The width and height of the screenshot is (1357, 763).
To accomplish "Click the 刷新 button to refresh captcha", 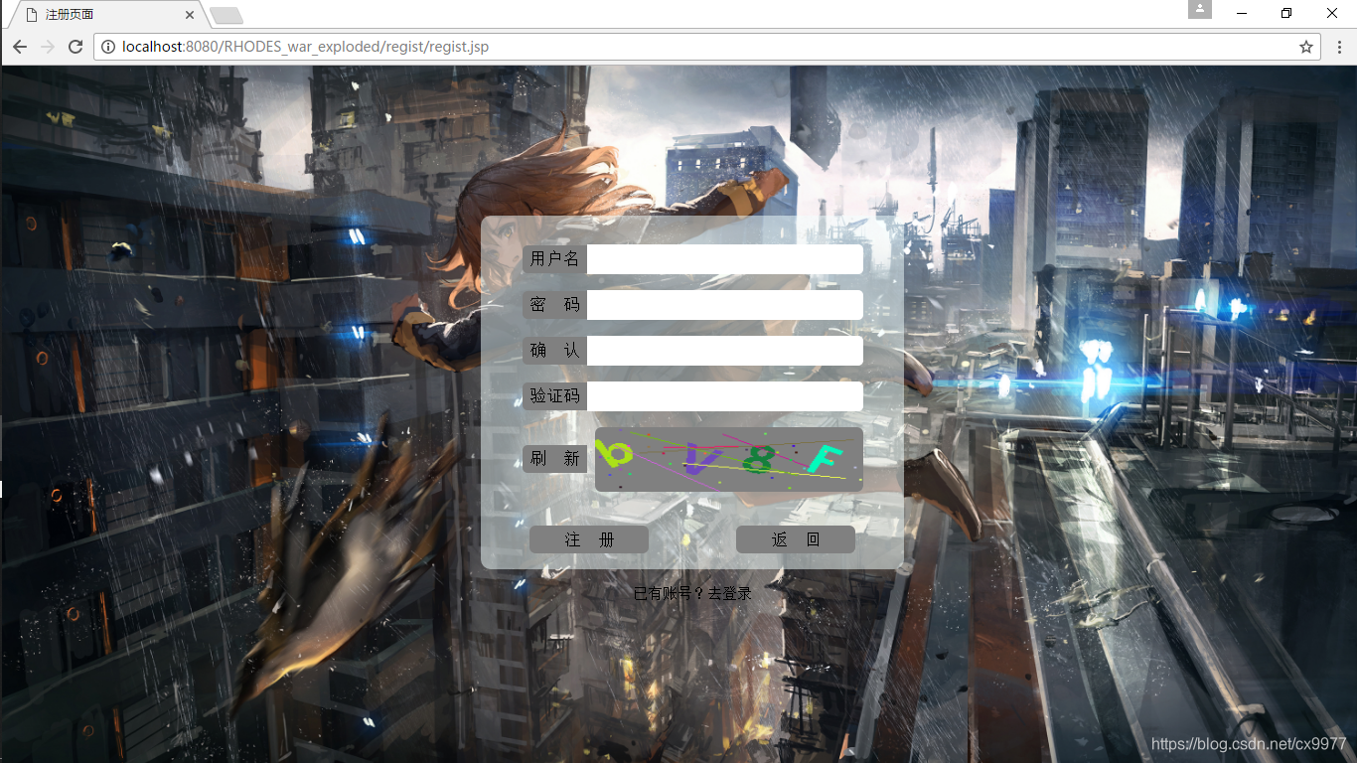I will pos(554,459).
